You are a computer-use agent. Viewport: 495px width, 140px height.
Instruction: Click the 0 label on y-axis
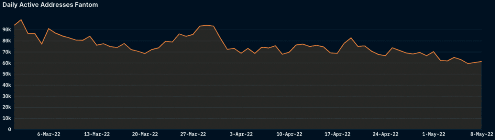9,129
